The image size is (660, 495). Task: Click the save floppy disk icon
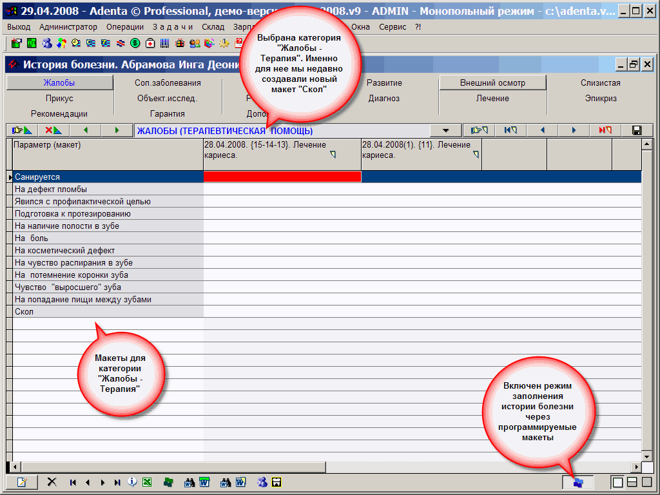637,130
